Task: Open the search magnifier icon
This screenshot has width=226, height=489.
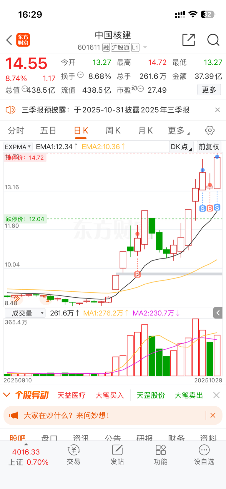Action: (213, 40)
